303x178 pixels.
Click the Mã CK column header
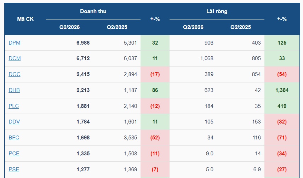click(x=25, y=19)
